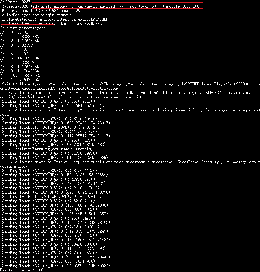
Task: Click the ':Switch: #Intent;action=android.intent.action.MAIN' line
Action: (x=130, y=86)
